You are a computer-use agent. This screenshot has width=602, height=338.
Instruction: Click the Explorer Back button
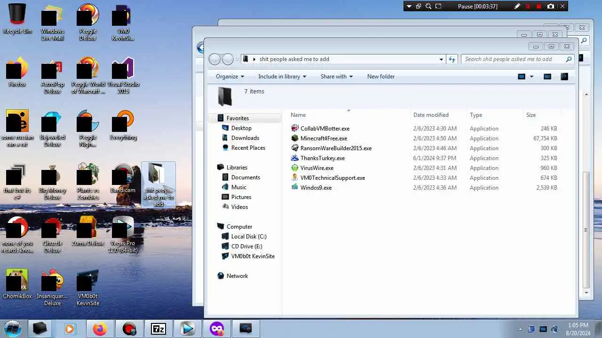point(215,59)
